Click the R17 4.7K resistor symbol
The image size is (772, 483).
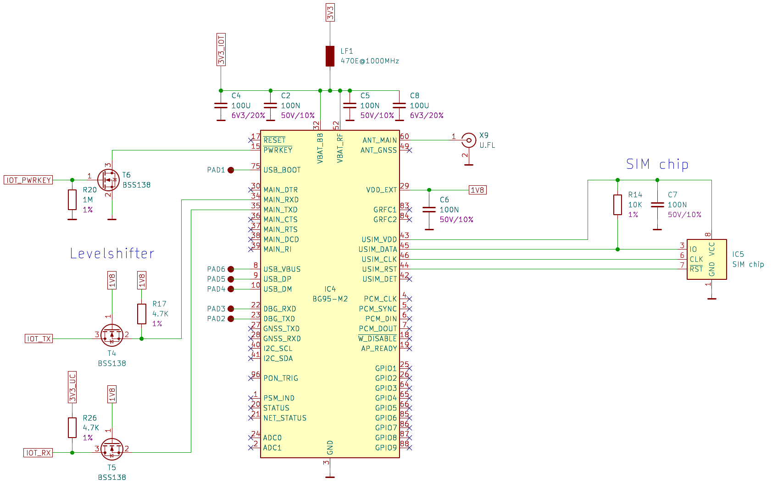point(142,314)
